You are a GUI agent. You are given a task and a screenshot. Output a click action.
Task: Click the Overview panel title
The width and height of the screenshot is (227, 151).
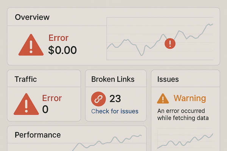pos(32,17)
